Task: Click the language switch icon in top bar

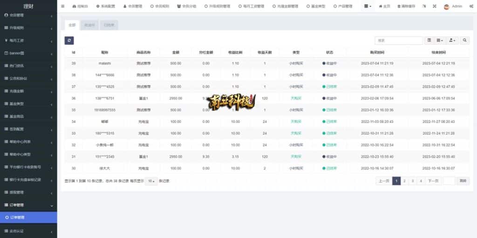Action: click(x=424, y=6)
